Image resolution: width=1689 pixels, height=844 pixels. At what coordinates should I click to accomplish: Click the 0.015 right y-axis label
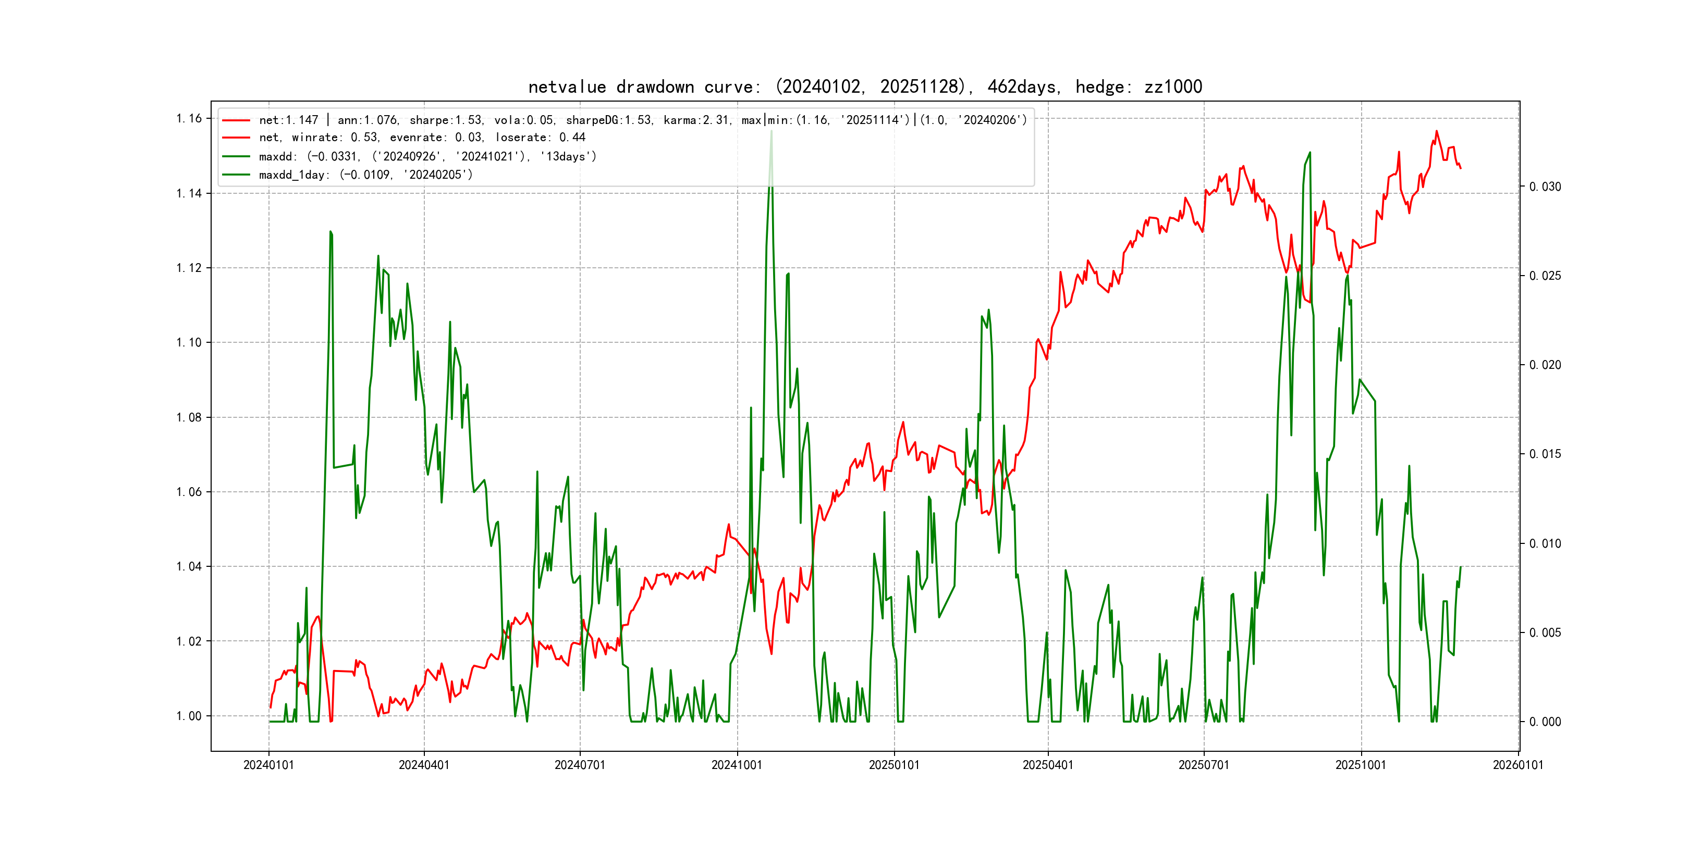(1545, 454)
